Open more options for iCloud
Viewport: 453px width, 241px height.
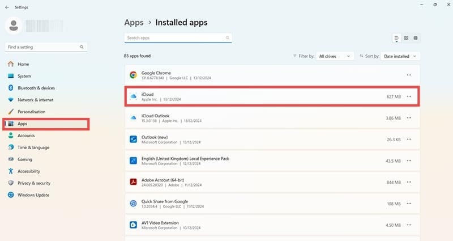pyautogui.click(x=409, y=96)
